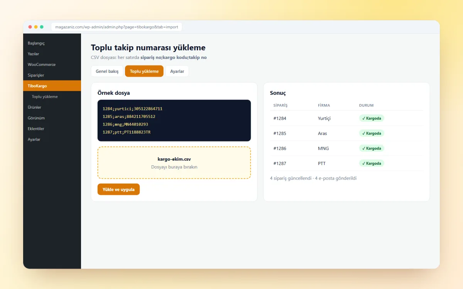Select Siparişler in the sidebar
Viewport: 463px width, 289px height.
click(x=52, y=75)
